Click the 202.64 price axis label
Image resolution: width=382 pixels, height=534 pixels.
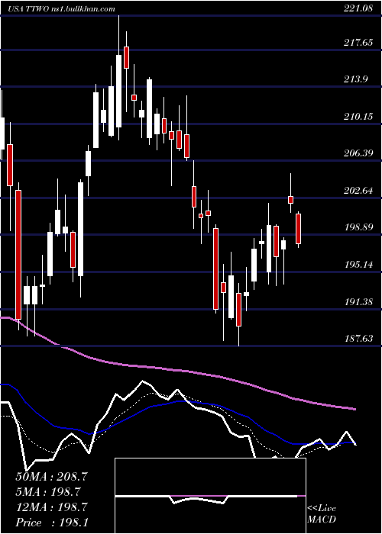pos(358,191)
